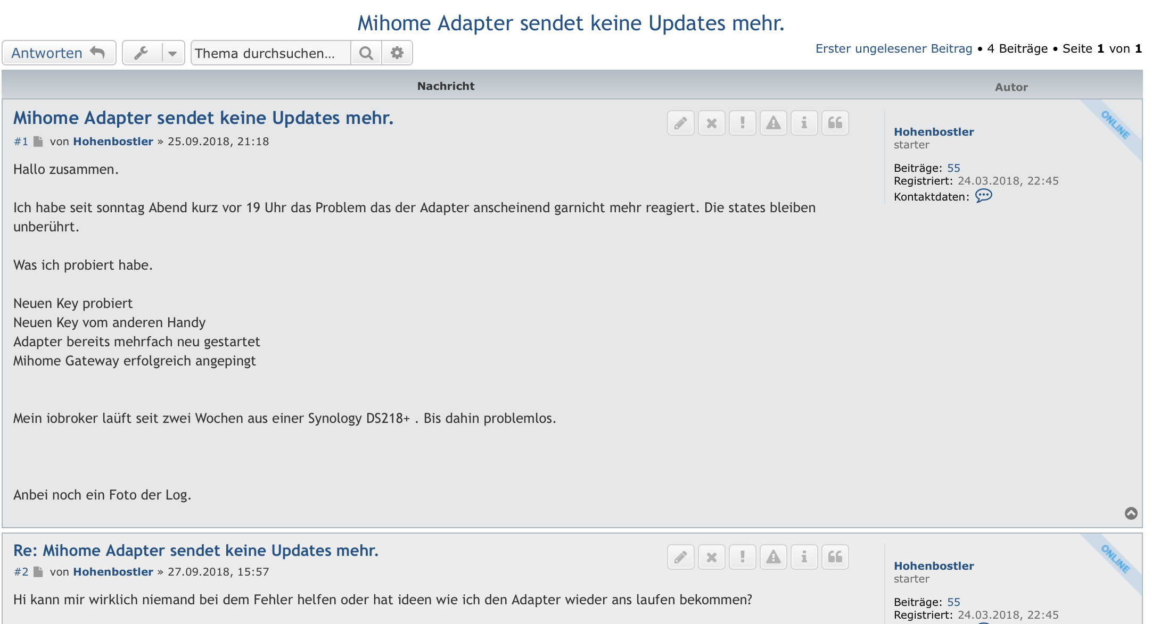This screenshot has width=1152, height=624.
Task: Open Hohenbostler author link in post #2 byline
Action: [113, 572]
